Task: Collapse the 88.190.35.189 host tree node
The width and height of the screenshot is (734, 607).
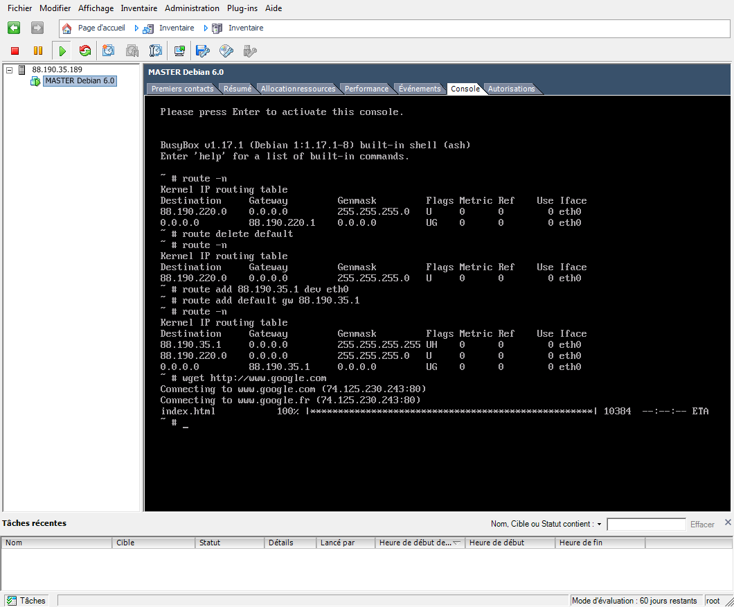Action: (9, 70)
